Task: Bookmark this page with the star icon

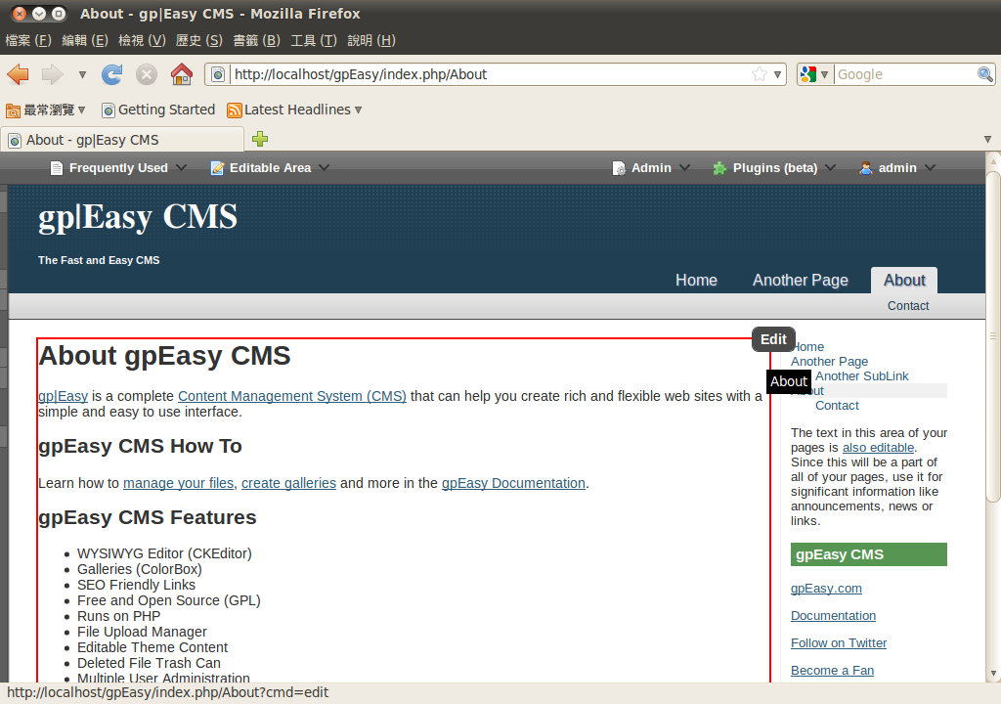Action: tap(759, 74)
